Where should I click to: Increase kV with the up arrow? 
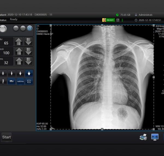[x=19, y=42]
